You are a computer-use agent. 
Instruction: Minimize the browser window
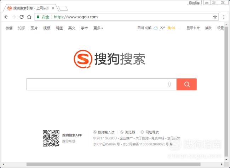[207, 3]
